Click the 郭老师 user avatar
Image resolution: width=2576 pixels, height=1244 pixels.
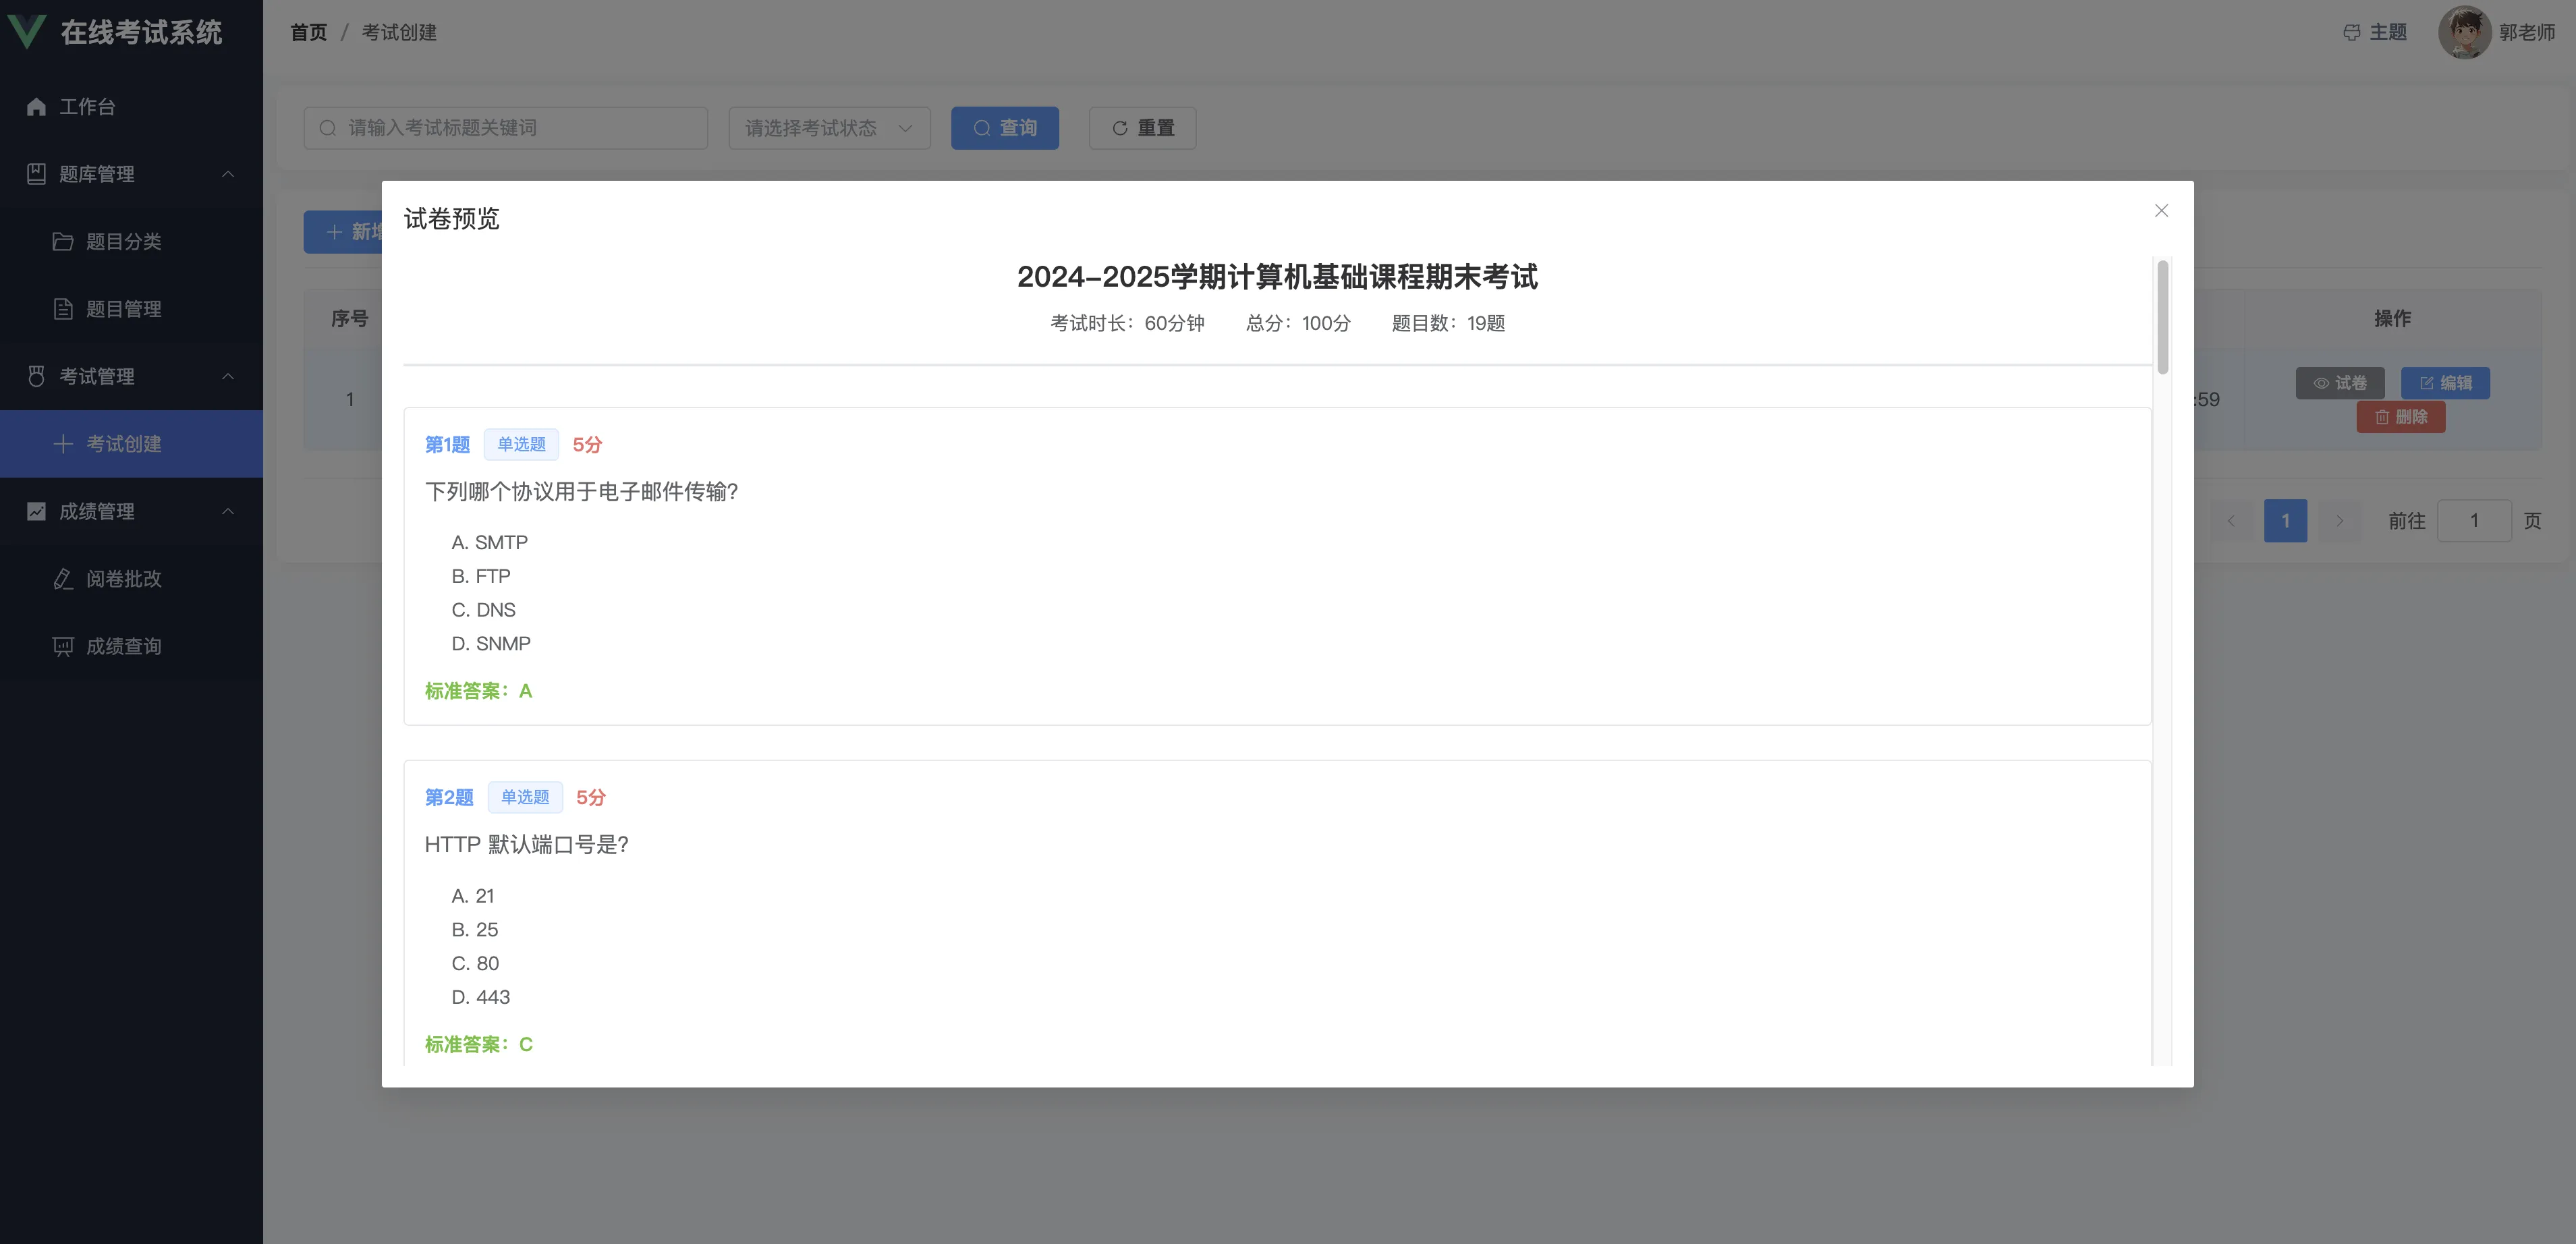2464,33
